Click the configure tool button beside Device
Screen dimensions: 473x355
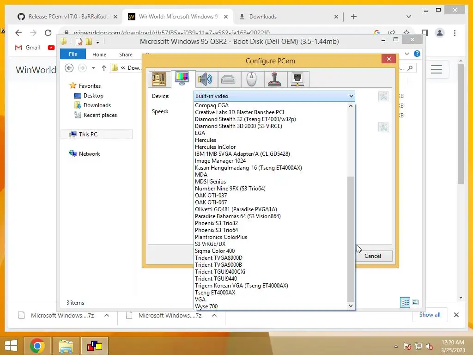pyautogui.click(x=383, y=96)
